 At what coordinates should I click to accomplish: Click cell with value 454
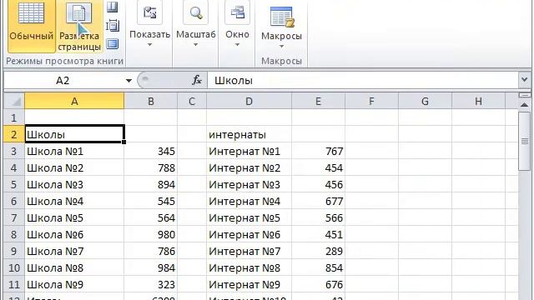pyautogui.click(x=319, y=167)
